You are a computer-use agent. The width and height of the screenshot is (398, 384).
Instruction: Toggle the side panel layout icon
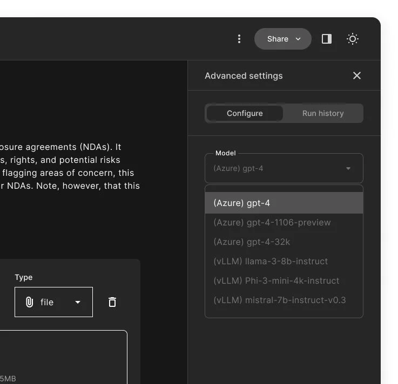click(x=326, y=39)
